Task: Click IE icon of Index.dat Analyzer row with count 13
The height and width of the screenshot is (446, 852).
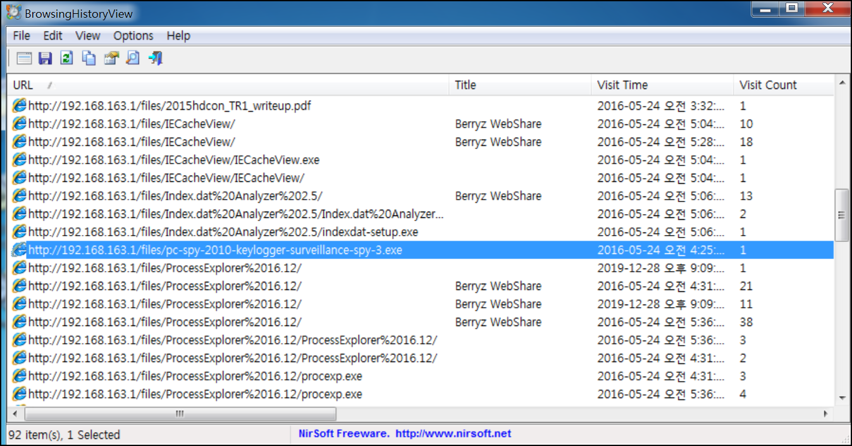Action: click(x=20, y=196)
